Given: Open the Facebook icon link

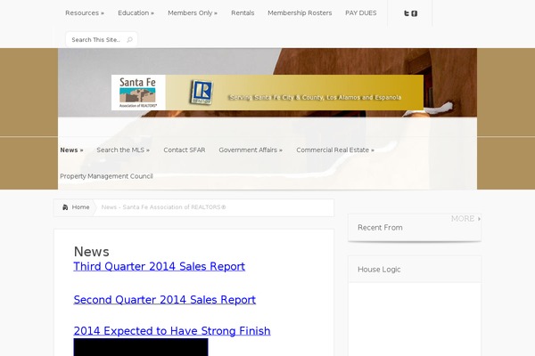Looking at the screenshot, I should click(415, 13).
